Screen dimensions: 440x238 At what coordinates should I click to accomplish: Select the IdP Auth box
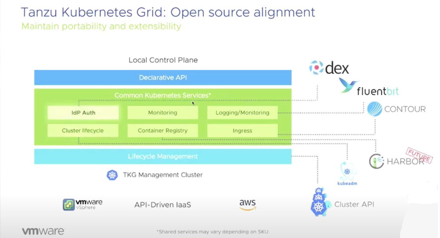(83, 113)
